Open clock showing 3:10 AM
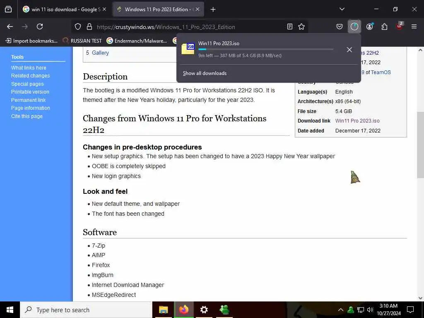Screen dimensions: 424x318 (388, 310)
